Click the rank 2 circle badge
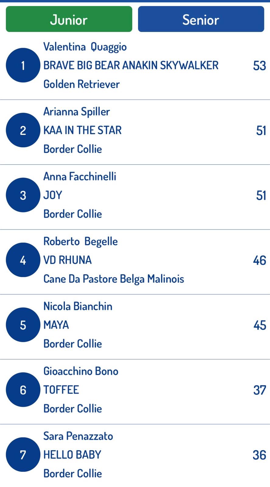The image size is (270, 487). 23,130
